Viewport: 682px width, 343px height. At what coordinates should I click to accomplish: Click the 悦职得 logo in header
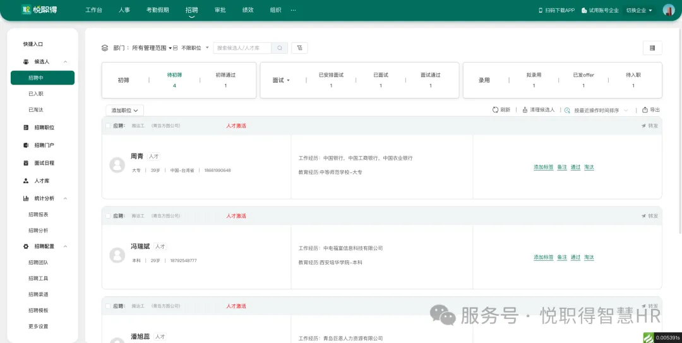click(39, 10)
